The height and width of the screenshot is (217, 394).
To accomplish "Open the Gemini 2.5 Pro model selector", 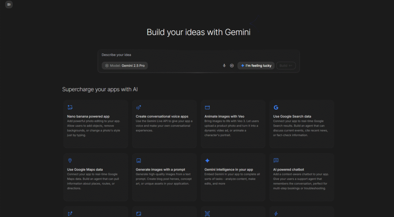I will (x=125, y=66).
